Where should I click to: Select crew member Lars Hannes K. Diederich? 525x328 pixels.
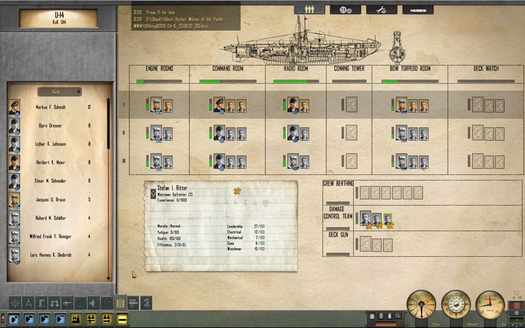point(50,255)
